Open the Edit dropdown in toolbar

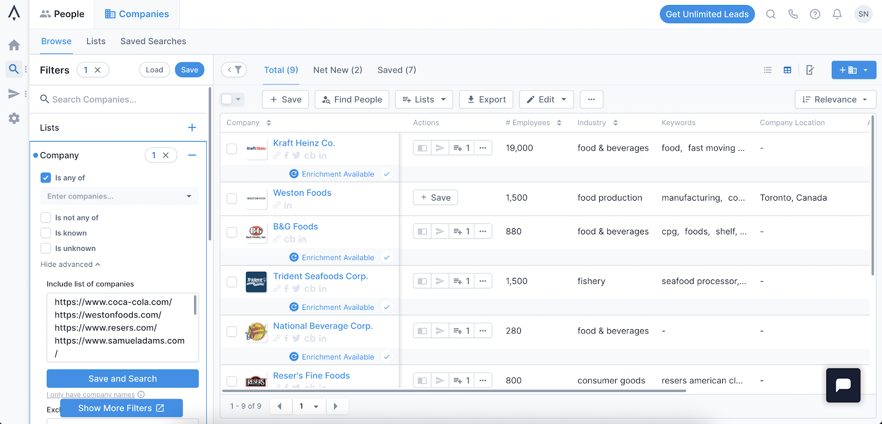546,100
